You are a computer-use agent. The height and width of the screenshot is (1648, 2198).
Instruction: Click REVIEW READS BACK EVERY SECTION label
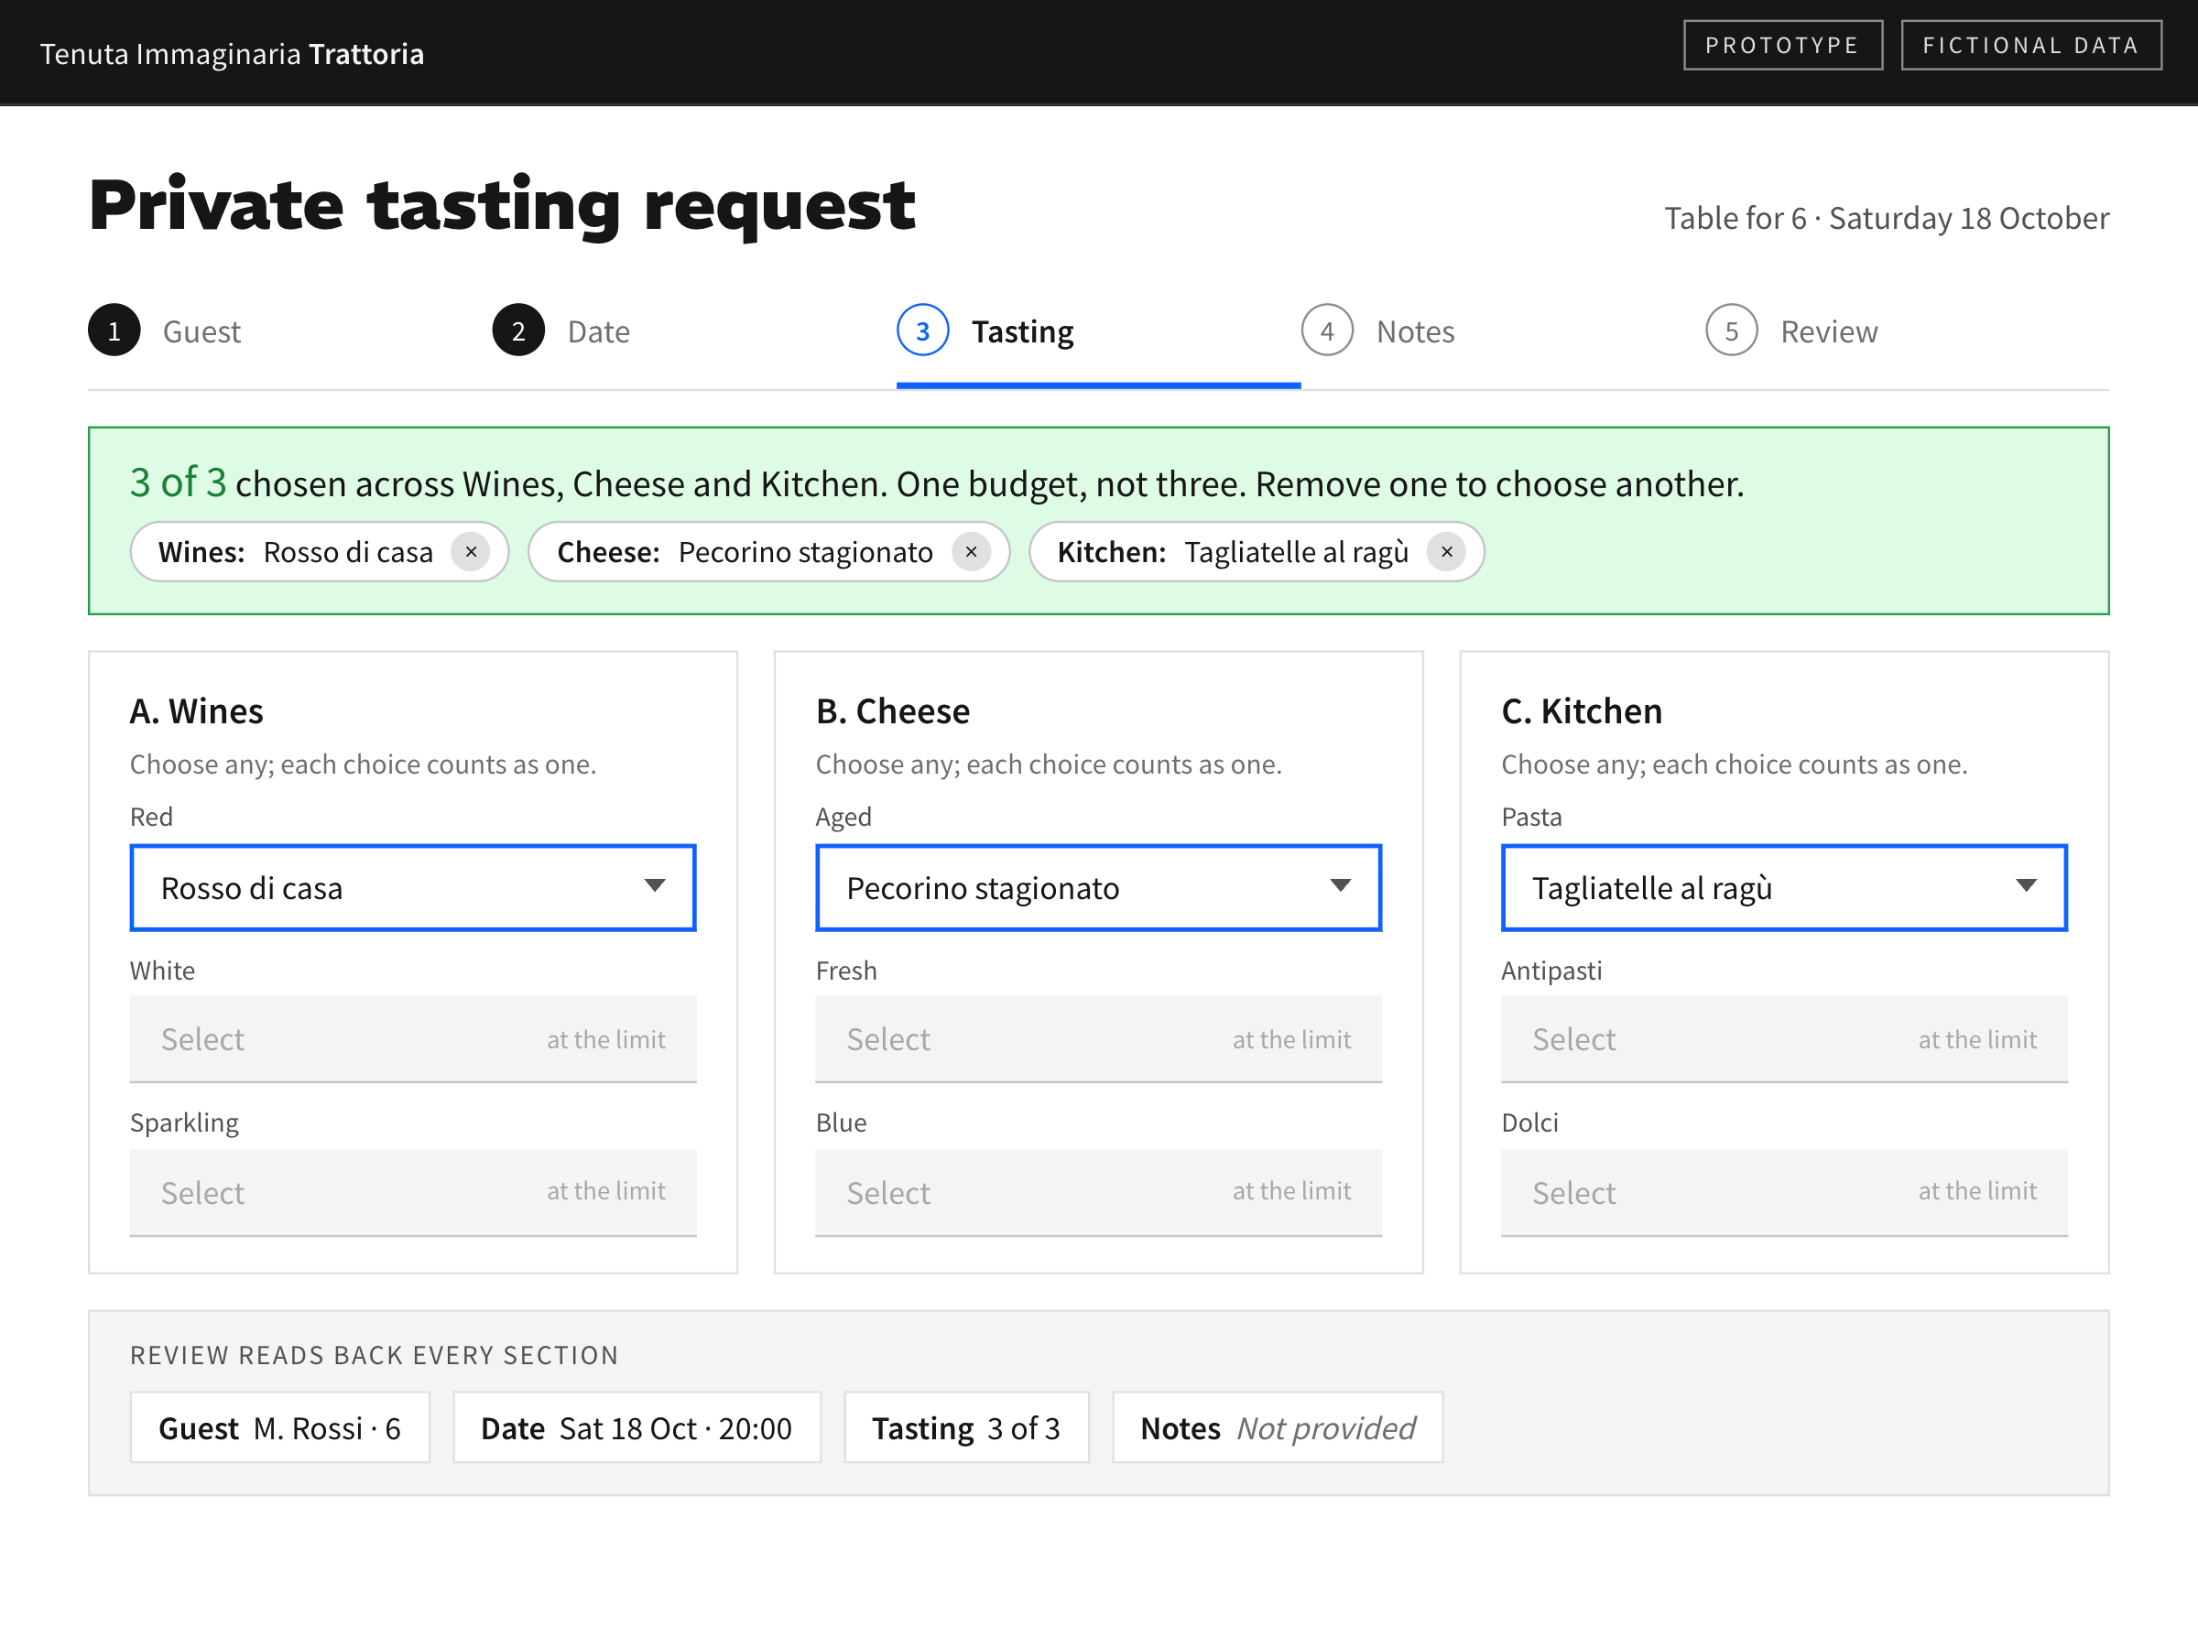click(375, 1355)
